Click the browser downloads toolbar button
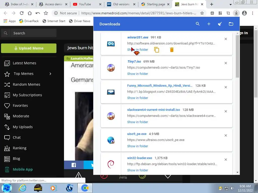This screenshot has width=258, height=193. (236, 13)
